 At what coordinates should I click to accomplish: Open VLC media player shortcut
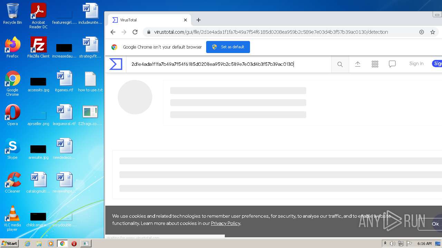pyautogui.click(x=12, y=218)
